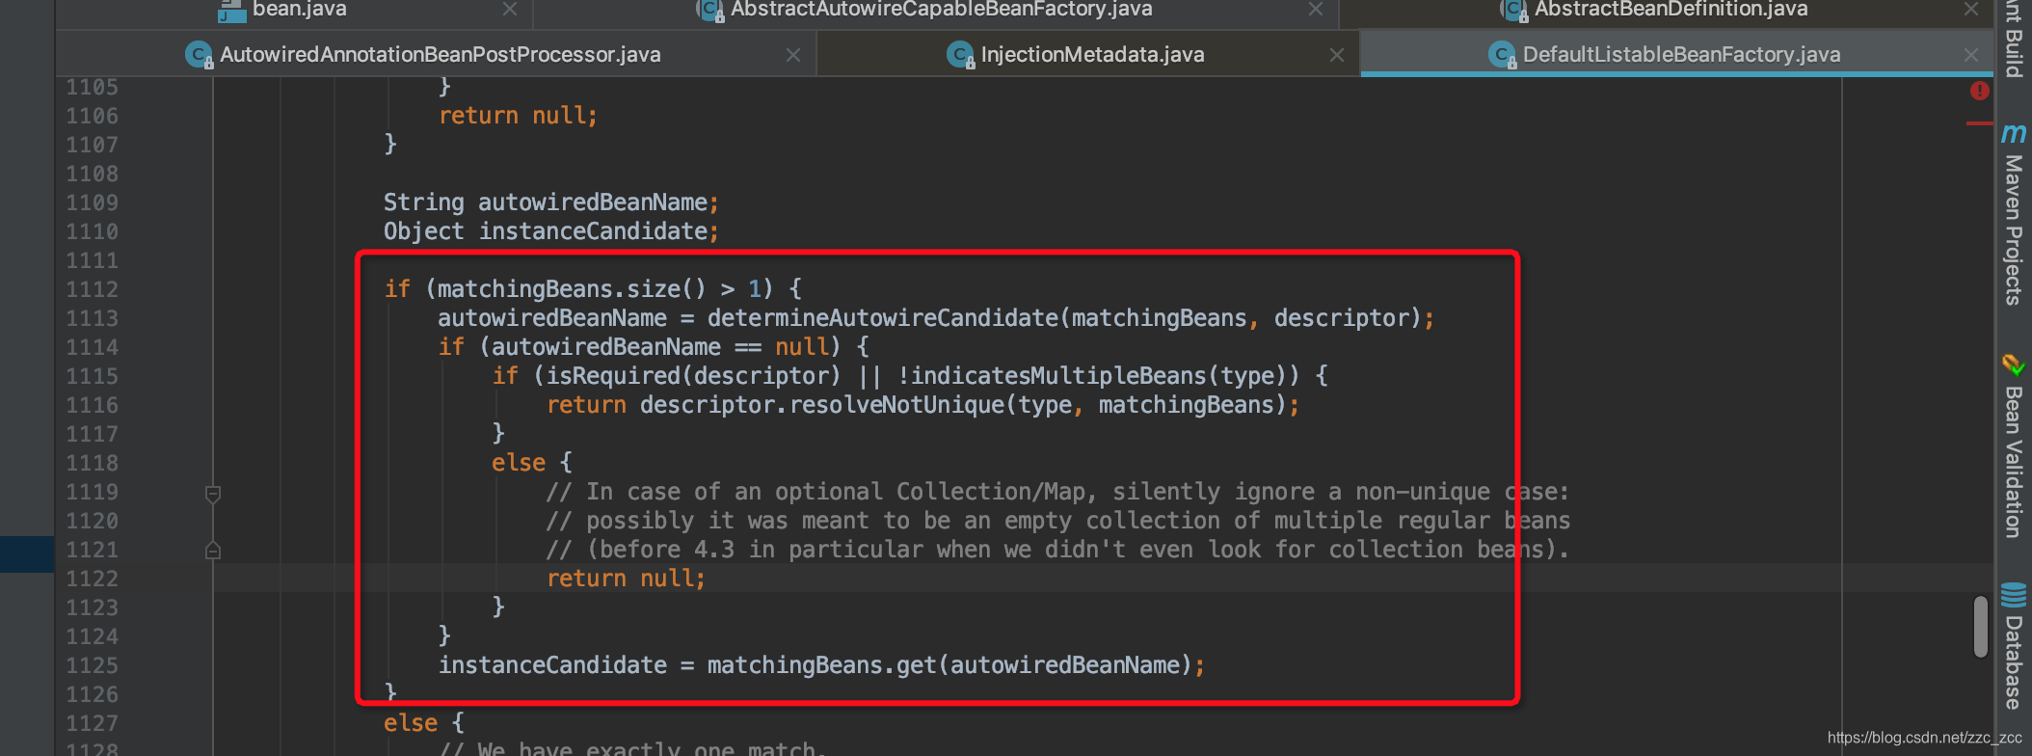Close the AbstractAutowireCapableBeanFactory.java tab
The width and height of the screenshot is (2032, 756).
1316,10
